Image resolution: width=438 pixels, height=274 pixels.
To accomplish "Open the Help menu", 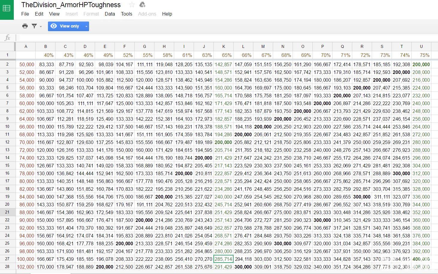I will [167, 14].
